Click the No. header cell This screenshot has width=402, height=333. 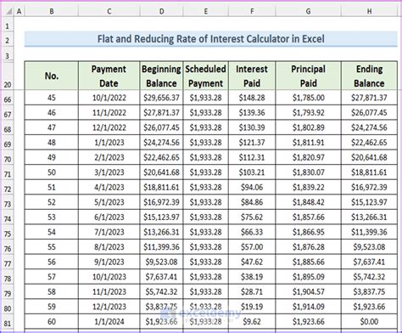pyautogui.click(x=52, y=76)
